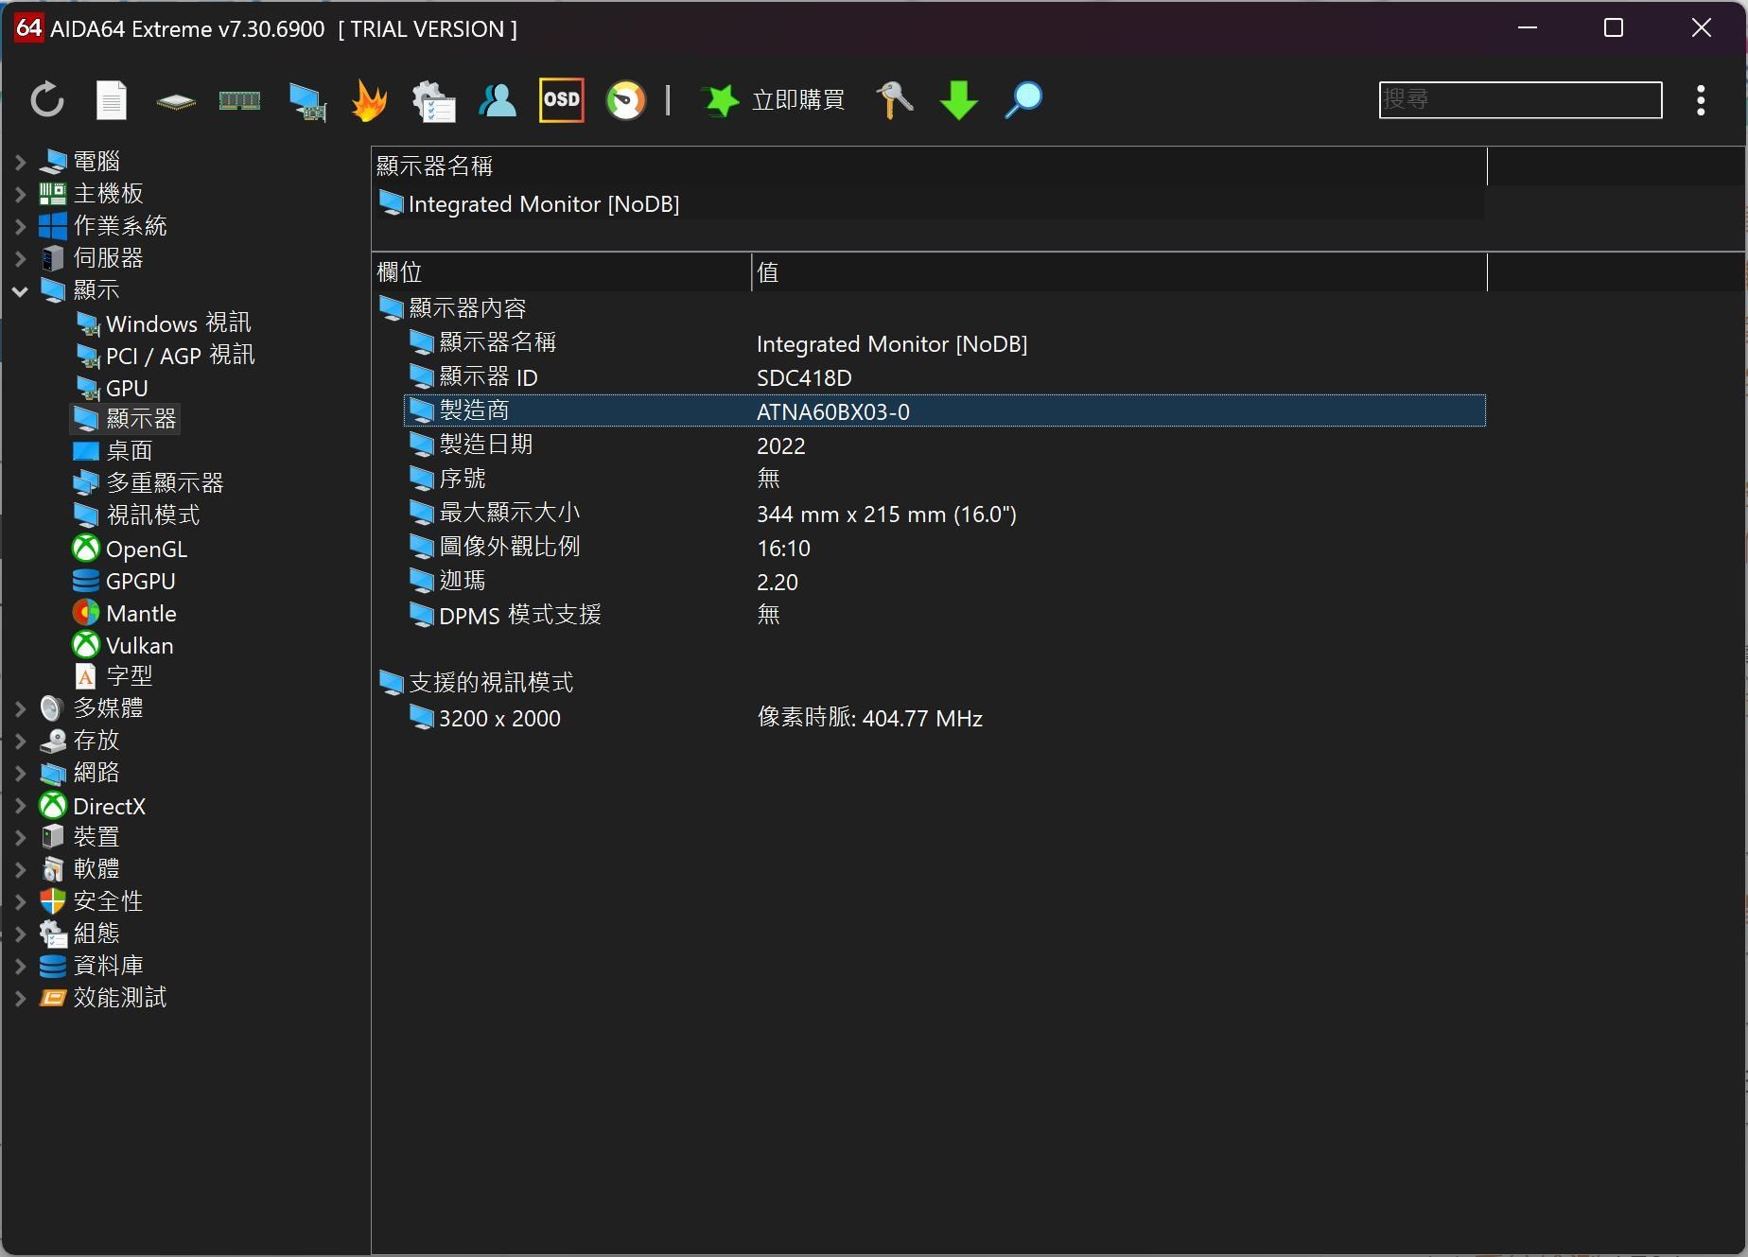The image size is (1748, 1257).
Task: Select Windows 視訊 in the tree
Action: (x=163, y=323)
